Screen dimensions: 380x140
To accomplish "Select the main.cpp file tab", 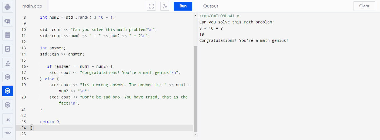I will 32,6.
